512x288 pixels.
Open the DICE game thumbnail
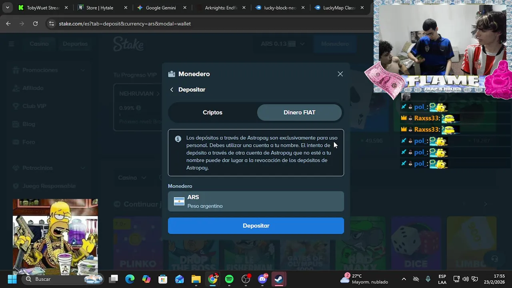[x=416, y=244]
